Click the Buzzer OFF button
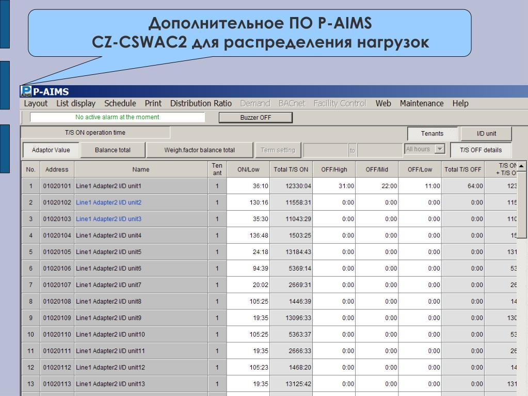528x396 pixels. (255, 118)
